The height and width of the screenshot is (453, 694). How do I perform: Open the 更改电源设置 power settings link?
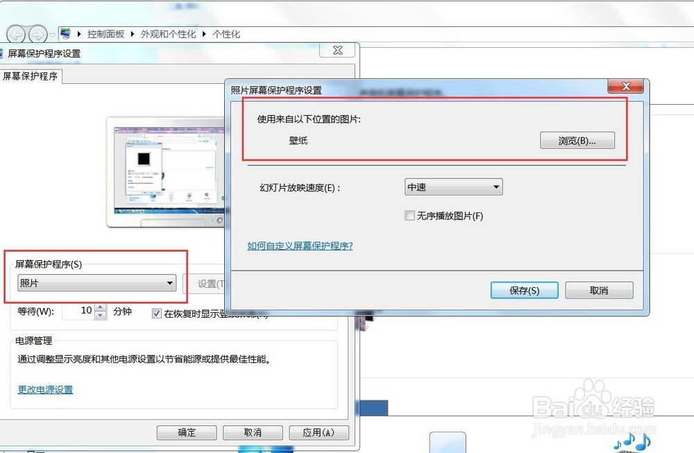44,389
